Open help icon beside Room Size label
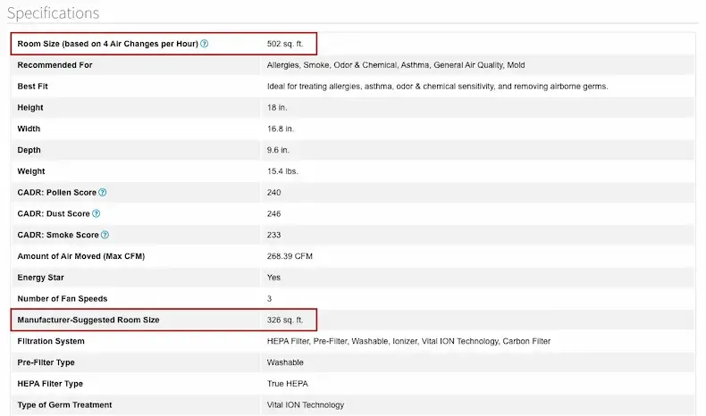The width and height of the screenshot is (706, 416). click(205, 44)
